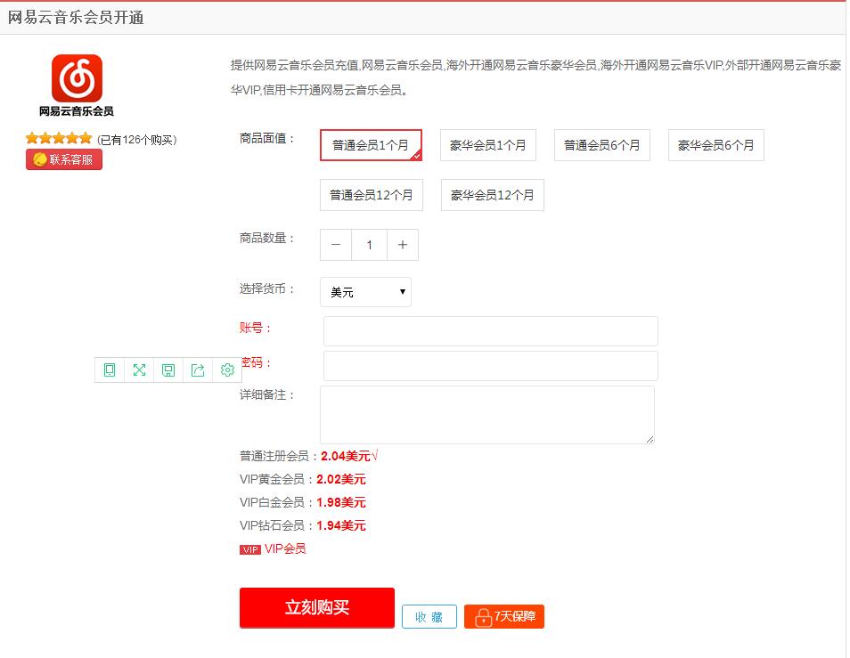Click the fullscreen expand arrows icon
Screen dimensions: 850x658
point(139,370)
